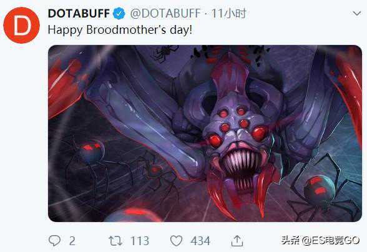Screen dimensions: 367x252
Task: Visit the @DOTABUFF handle profile
Action: tap(166, 13)
